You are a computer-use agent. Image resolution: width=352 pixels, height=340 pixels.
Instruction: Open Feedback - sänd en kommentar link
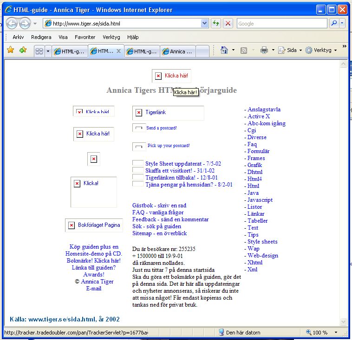coord(170,219)
